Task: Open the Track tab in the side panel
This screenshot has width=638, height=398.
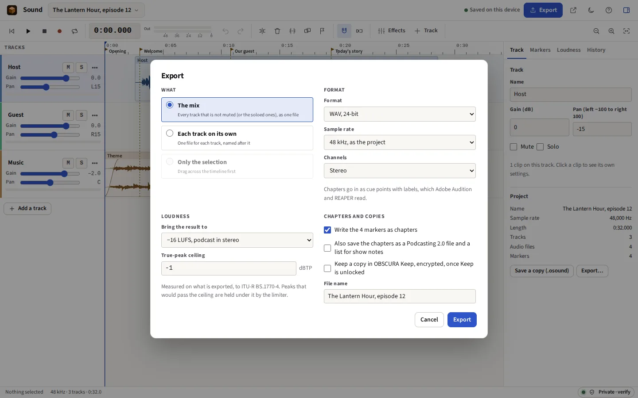Action: click(517, 50)
